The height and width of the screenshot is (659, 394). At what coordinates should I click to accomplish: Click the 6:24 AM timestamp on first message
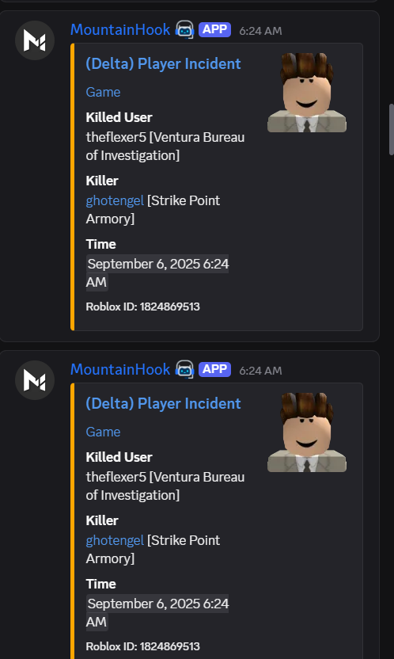tap(260, 31)
